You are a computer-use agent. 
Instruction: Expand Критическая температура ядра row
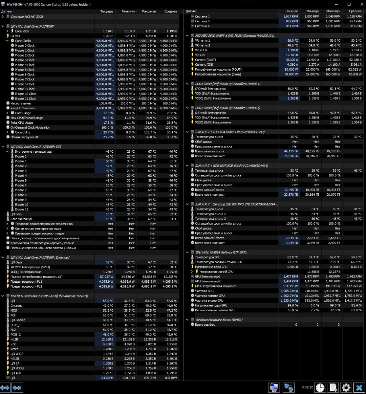coord(8,229)
